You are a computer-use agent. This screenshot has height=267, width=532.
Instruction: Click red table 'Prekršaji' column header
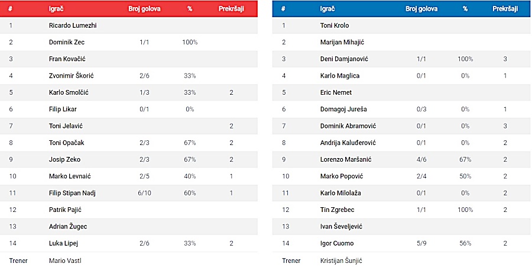point(231,9)
